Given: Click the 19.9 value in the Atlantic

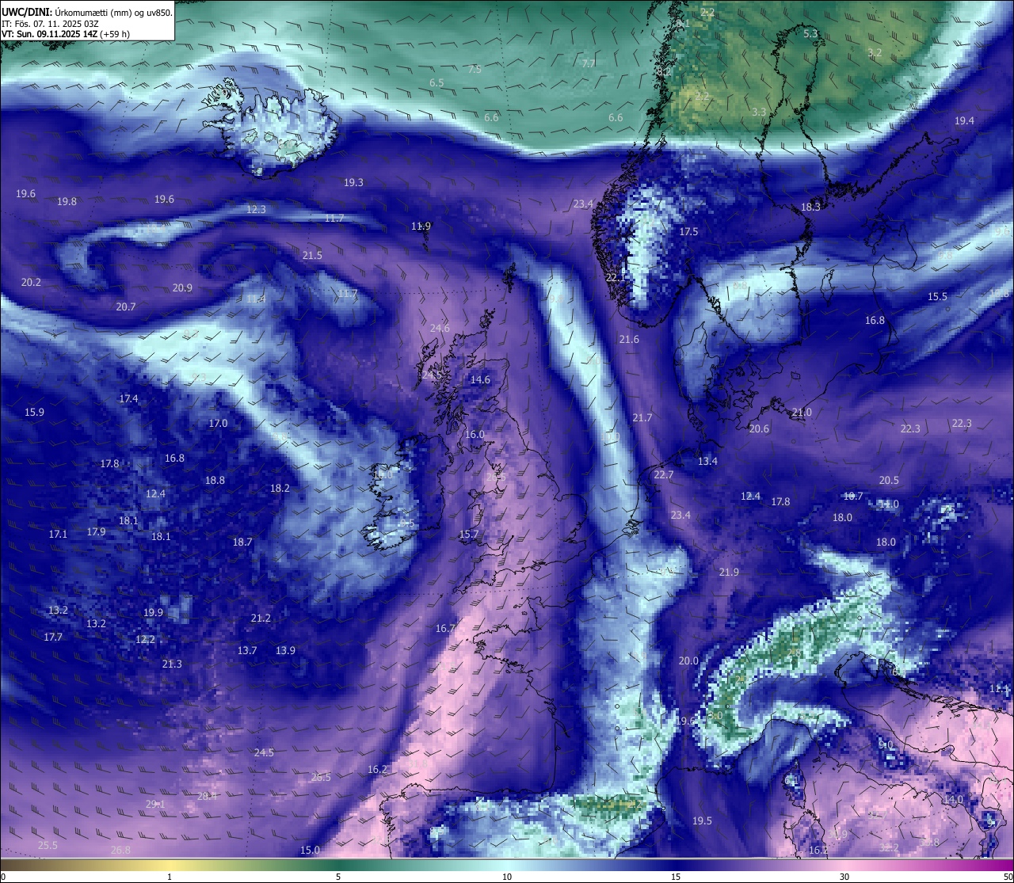Looking at the screenshot, I should pyautogui.click(x=153, y=612).
